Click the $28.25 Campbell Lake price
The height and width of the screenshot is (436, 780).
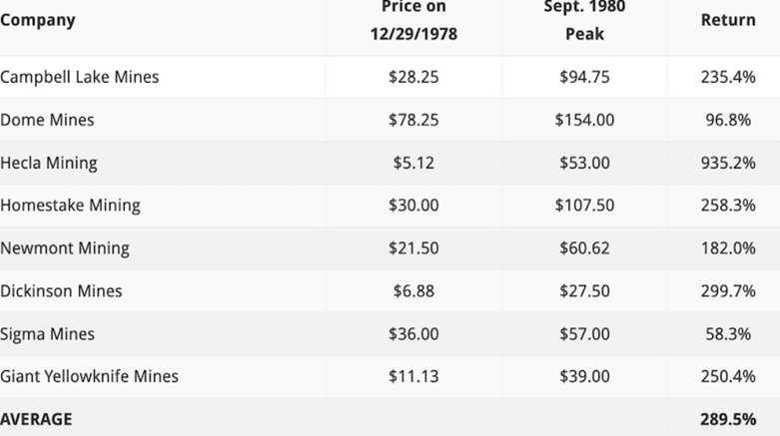click(412, 77)
